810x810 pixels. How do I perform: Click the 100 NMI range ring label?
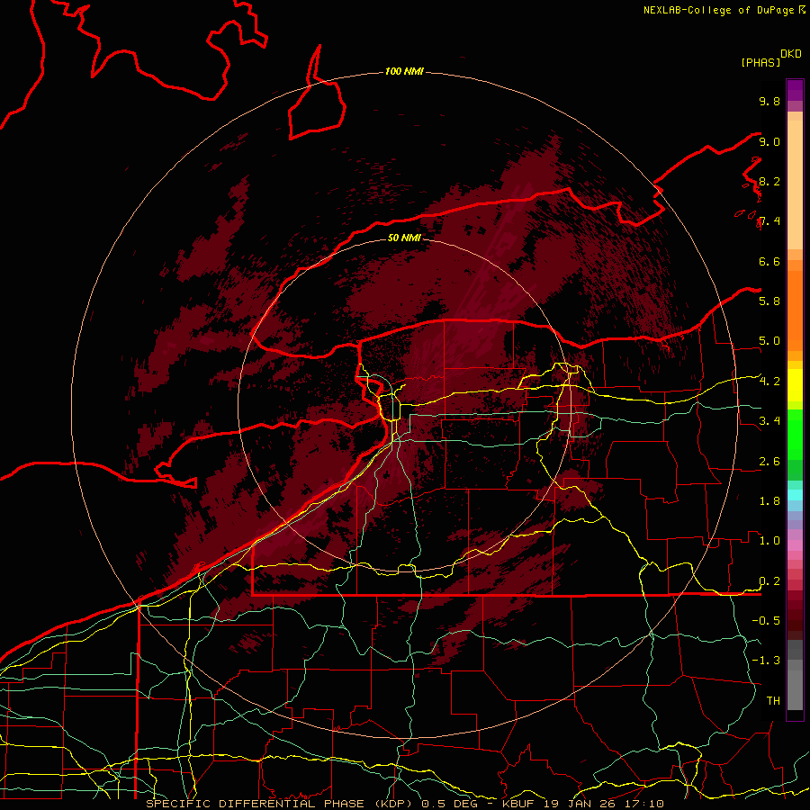pos(404,71)
